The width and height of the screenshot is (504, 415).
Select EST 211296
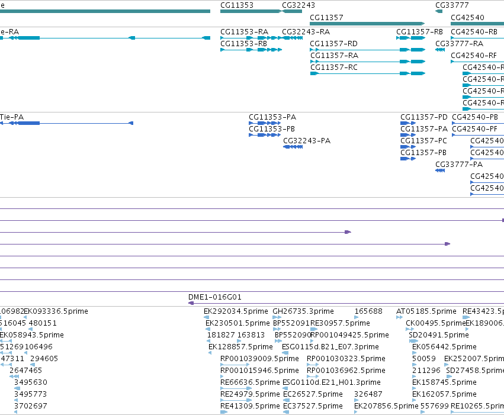coord(426,371)
